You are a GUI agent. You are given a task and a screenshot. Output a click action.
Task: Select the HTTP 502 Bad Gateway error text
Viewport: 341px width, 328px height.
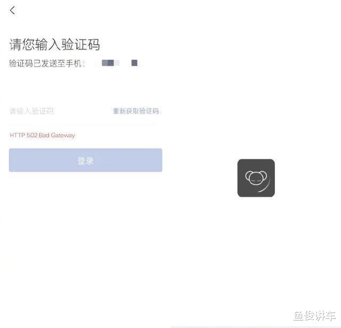pyautogui.click(x=42, y=135)
